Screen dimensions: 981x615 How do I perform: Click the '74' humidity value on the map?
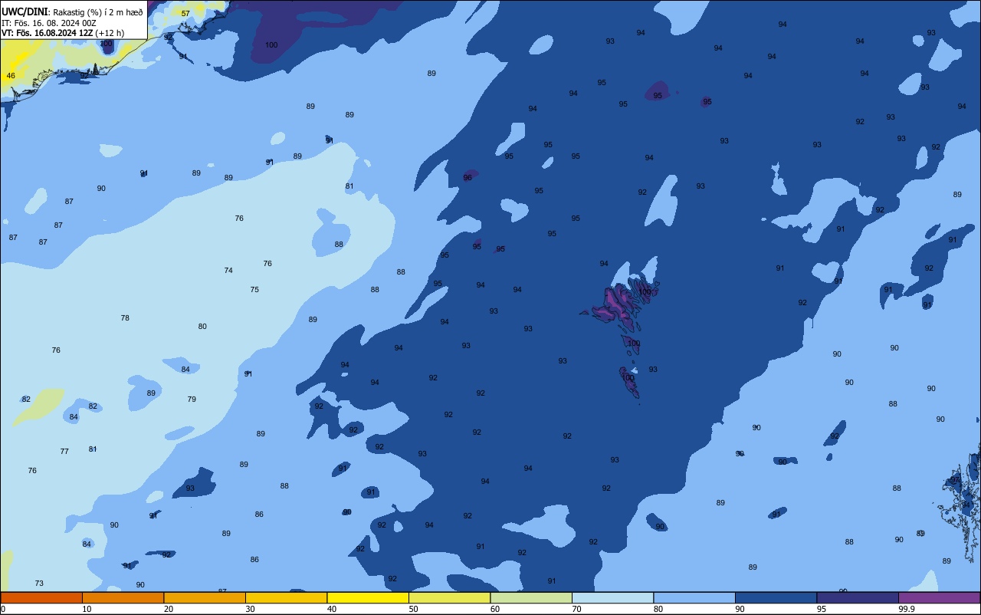click(228, 271)
